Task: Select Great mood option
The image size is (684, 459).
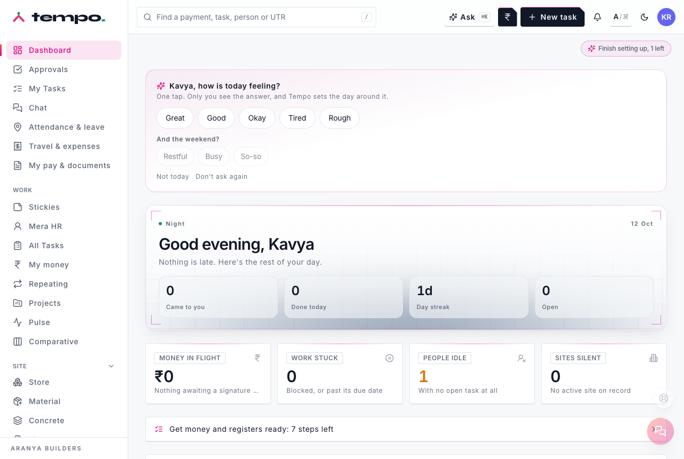Action: pyautogui.click(x=175, y=118)
